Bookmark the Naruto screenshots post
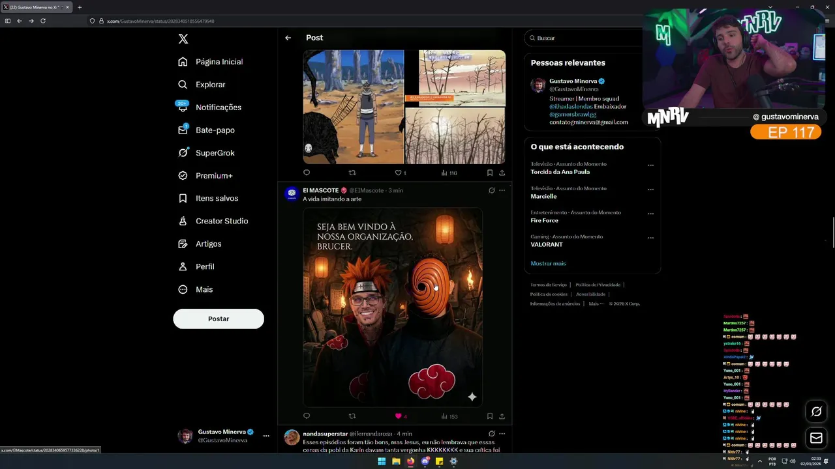The width and height of the screenshot is (835, 469). 489,173
